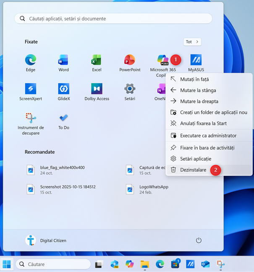
Task: Open Edge from the taskbar
Action: point(160,264)
